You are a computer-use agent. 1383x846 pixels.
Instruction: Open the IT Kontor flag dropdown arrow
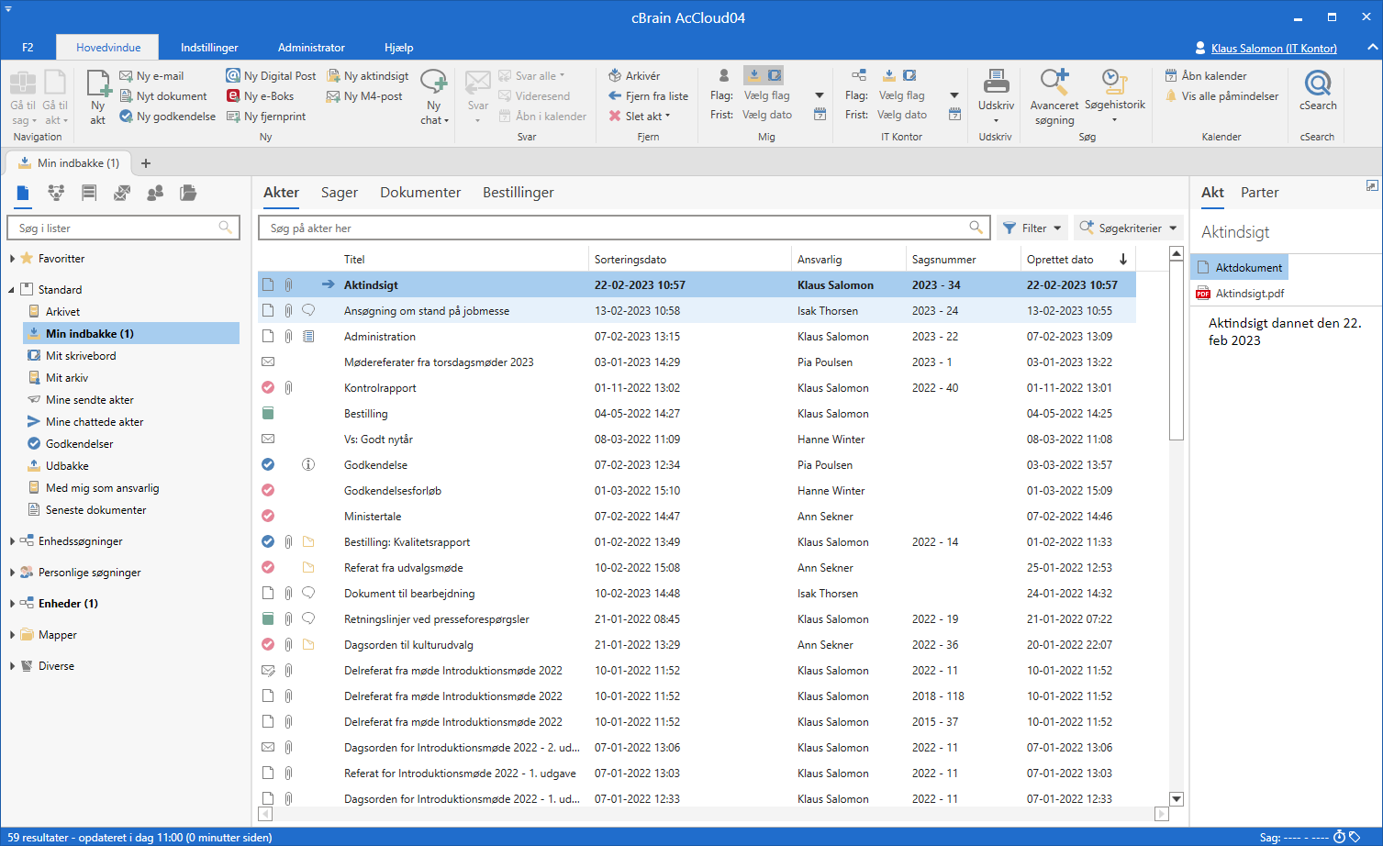pos(954,95)
